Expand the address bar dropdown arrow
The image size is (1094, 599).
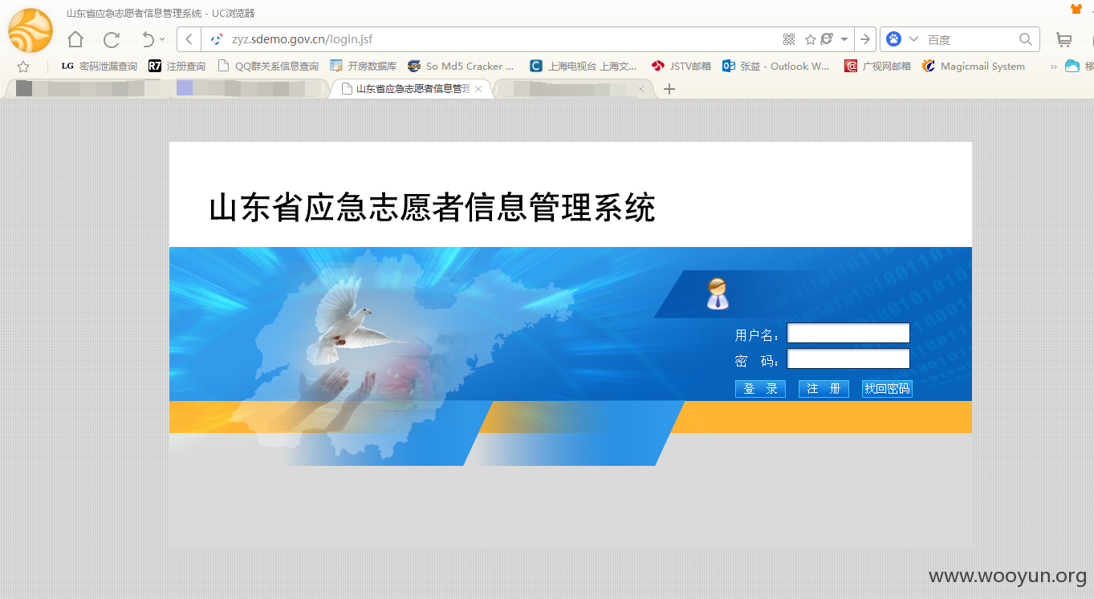tap(844, 39)
